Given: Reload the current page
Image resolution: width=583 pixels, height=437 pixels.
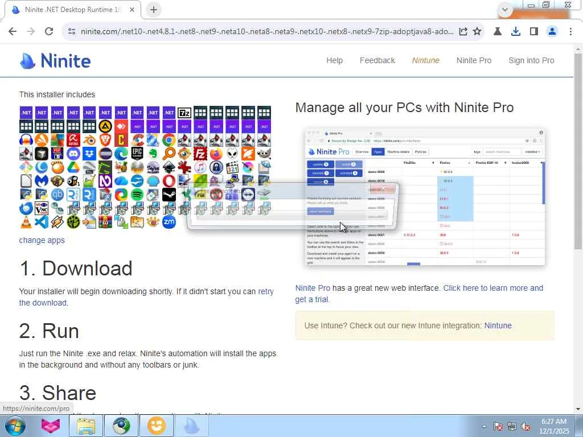Looking at the screenshot, I should coord(49,32).
